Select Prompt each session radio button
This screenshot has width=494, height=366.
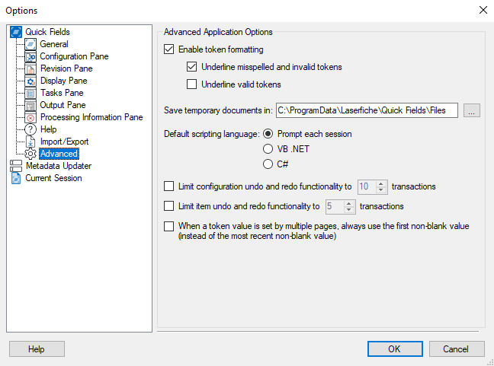pyautogui.click(x=268, y=134)
